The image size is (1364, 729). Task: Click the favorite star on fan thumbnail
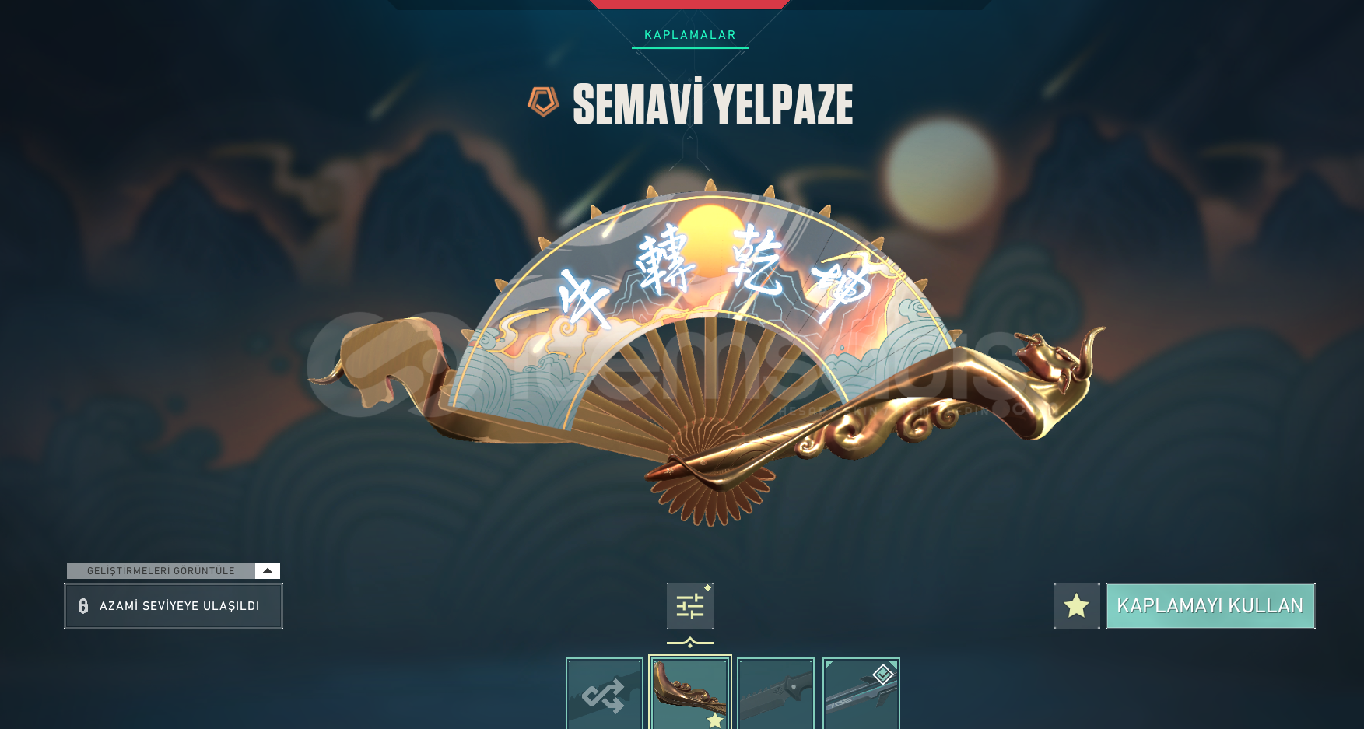tap(715, 720)
